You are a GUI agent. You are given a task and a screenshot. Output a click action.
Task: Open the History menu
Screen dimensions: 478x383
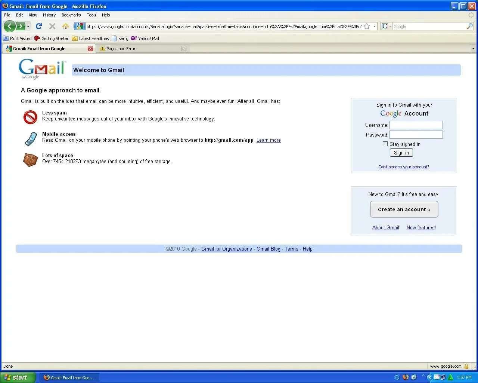click(x=49, y=15)
